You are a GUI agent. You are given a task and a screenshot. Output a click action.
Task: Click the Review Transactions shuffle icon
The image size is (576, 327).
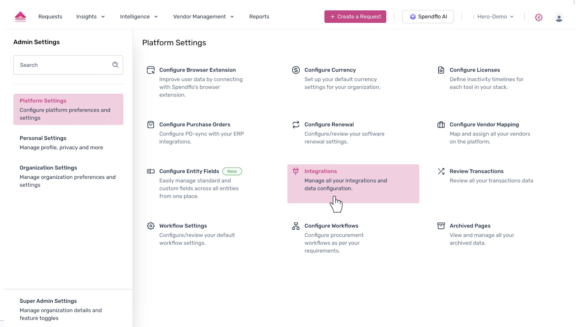coord(441,171)
